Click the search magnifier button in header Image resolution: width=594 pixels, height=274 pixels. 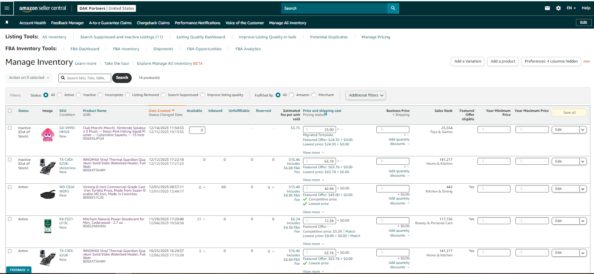pos(393,8)
